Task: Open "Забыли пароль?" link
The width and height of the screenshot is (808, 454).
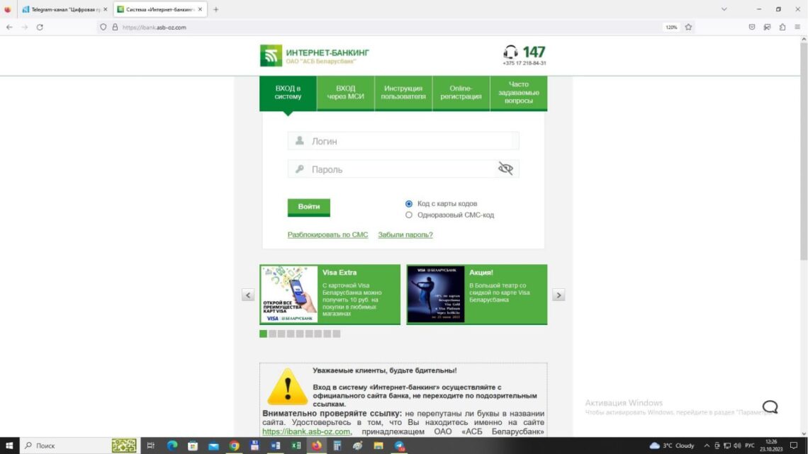Action: click(x=405, y=234)
